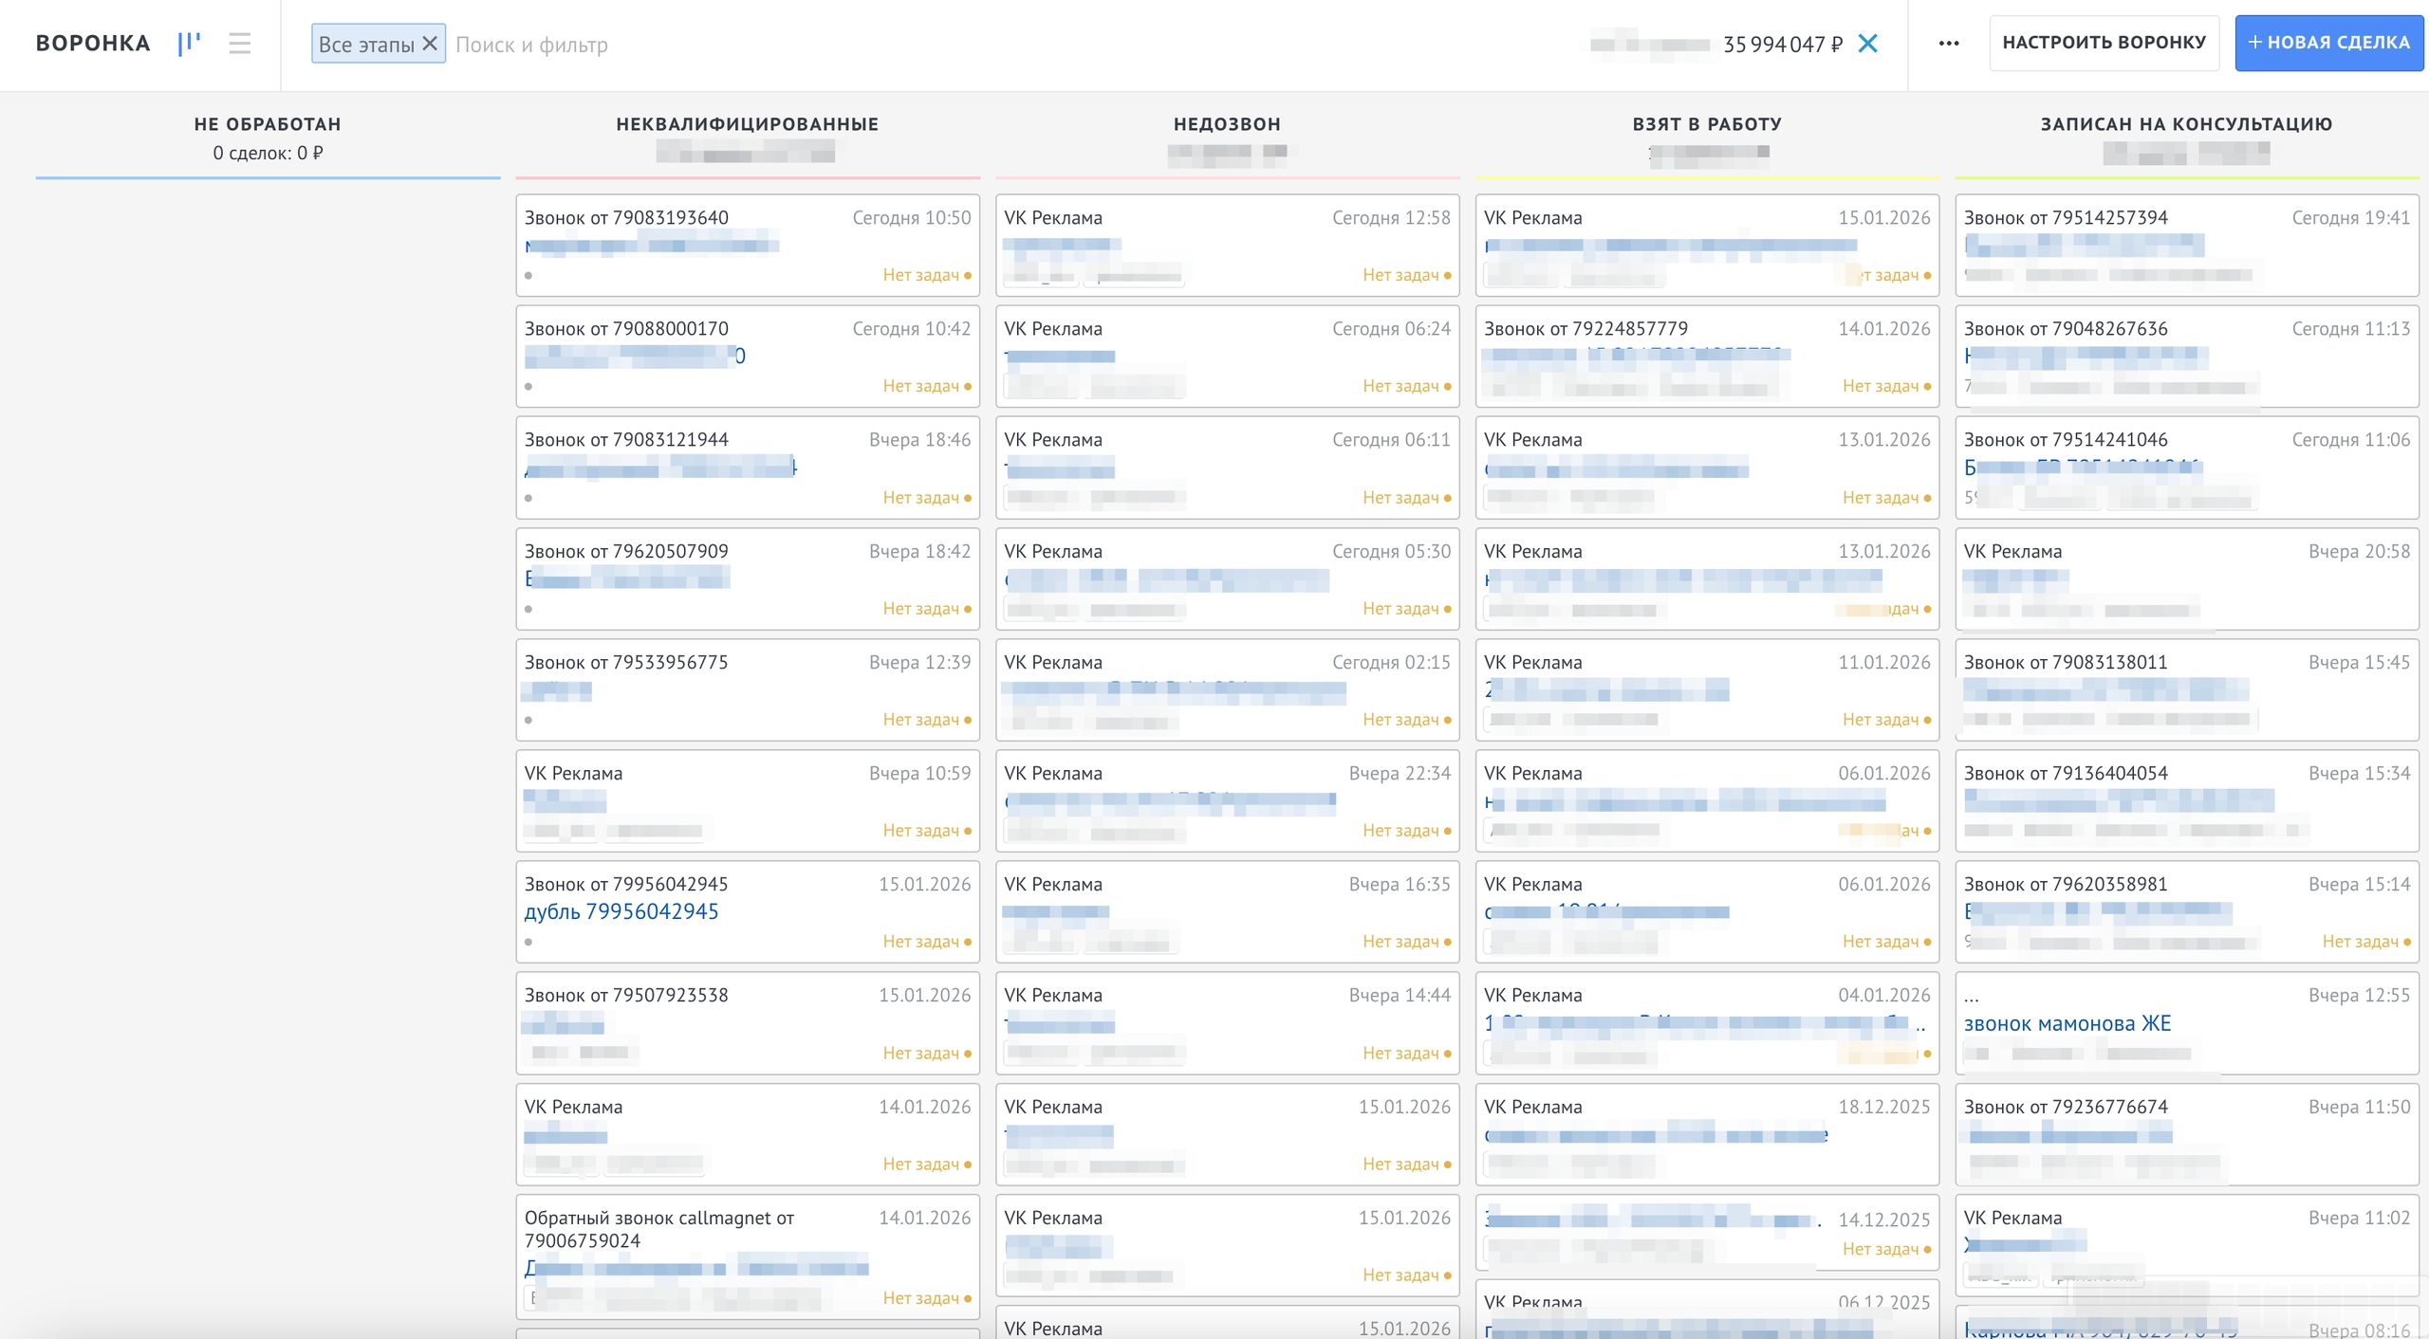Viewport: 2429px width, 1339px height.
Task: Open deal link "звонок мамонова ЖЕ"
Action: [x=2067, y=1023]
